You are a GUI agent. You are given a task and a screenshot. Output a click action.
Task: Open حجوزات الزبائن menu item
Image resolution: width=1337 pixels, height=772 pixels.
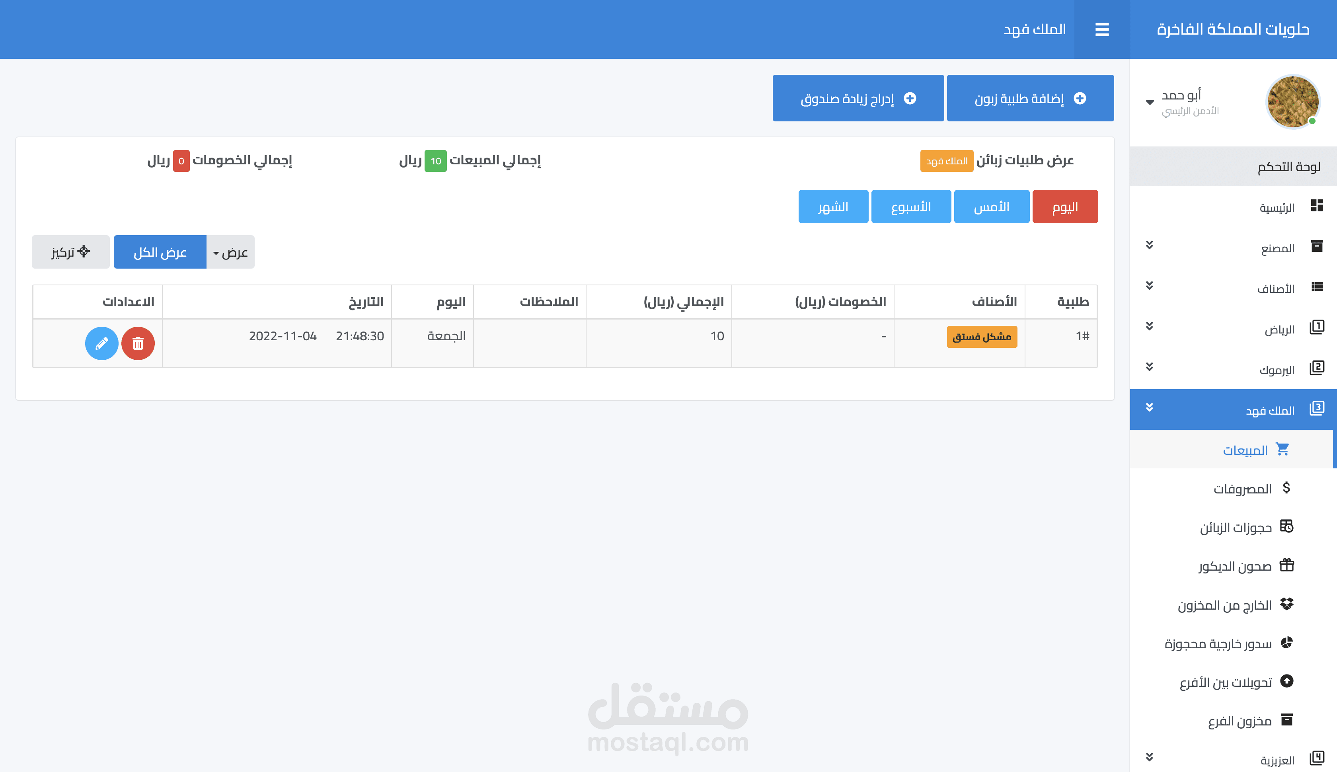(1235, 528)
